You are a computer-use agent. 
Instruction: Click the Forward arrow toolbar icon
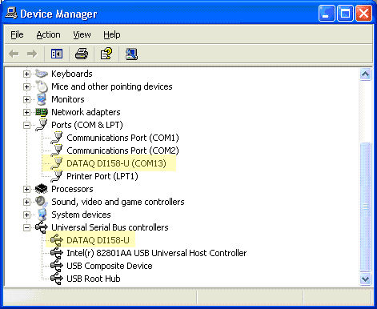[x=32, y=54]
